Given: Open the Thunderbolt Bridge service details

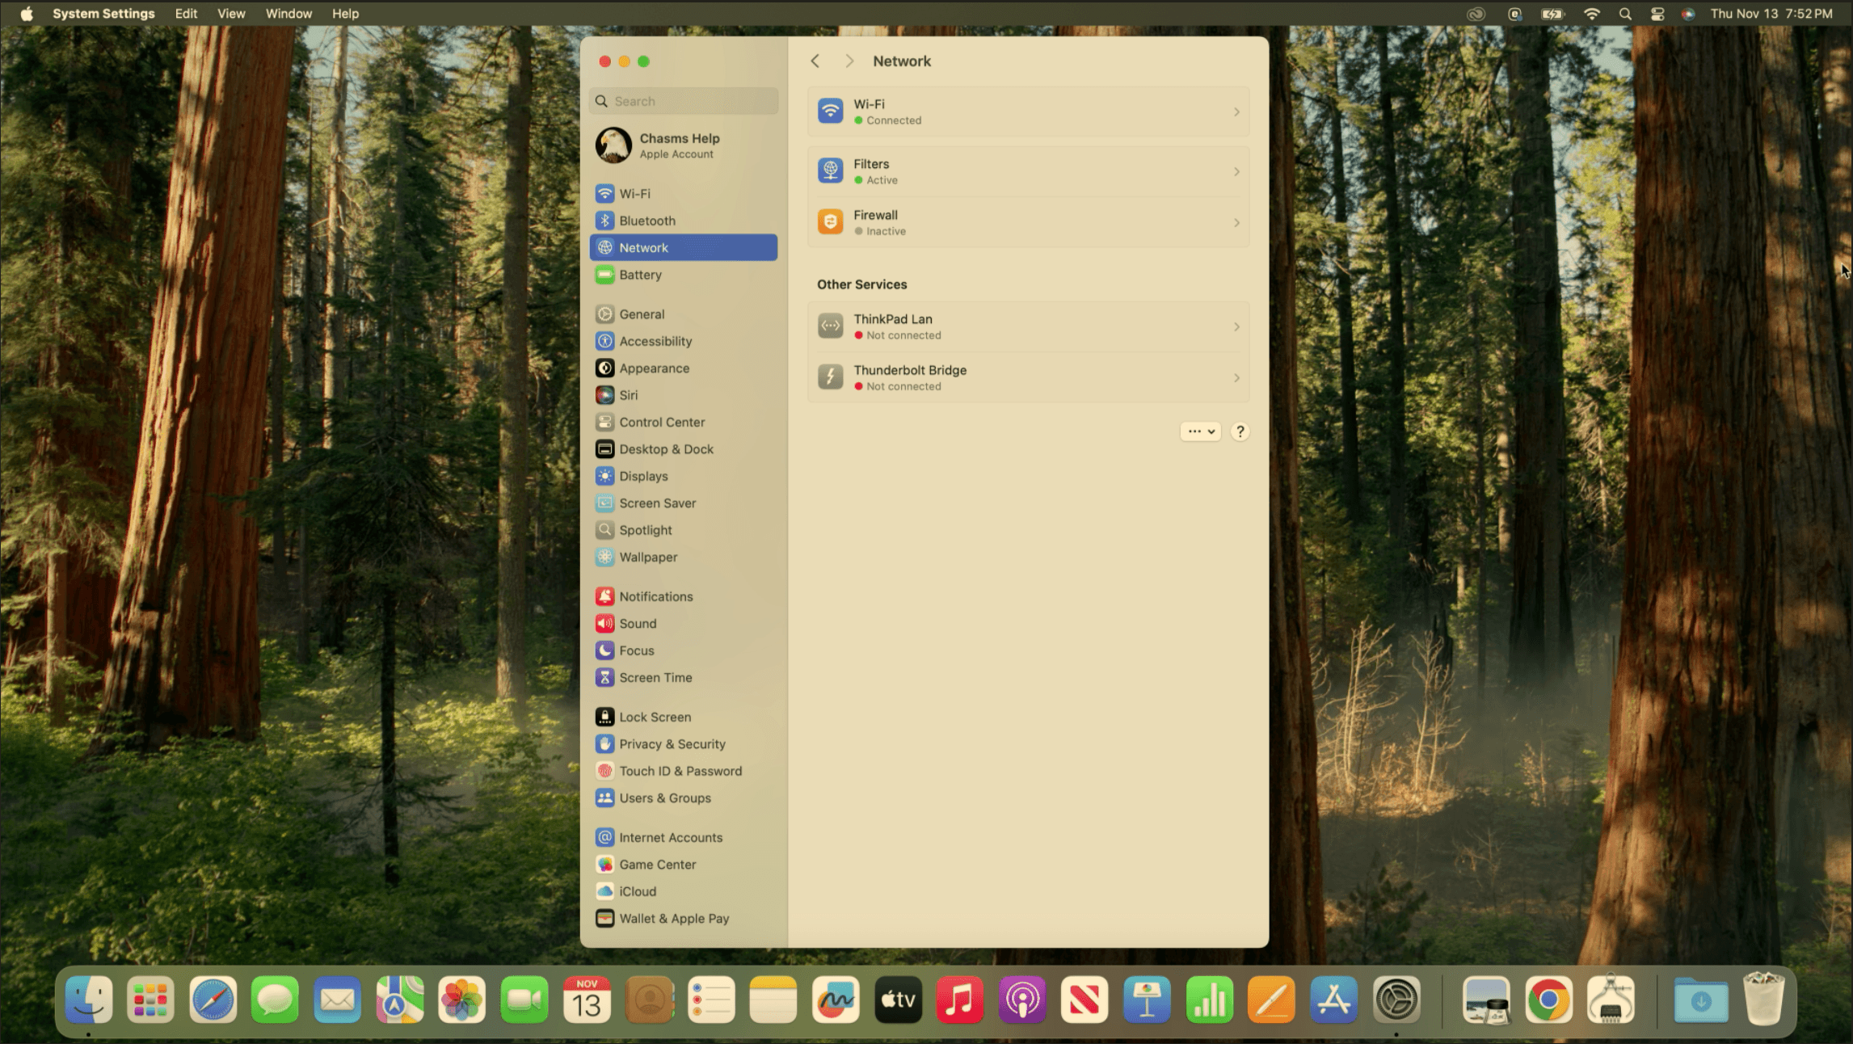Looking at the screenshot, I should pyautogui.click(x=1028, y=377).
